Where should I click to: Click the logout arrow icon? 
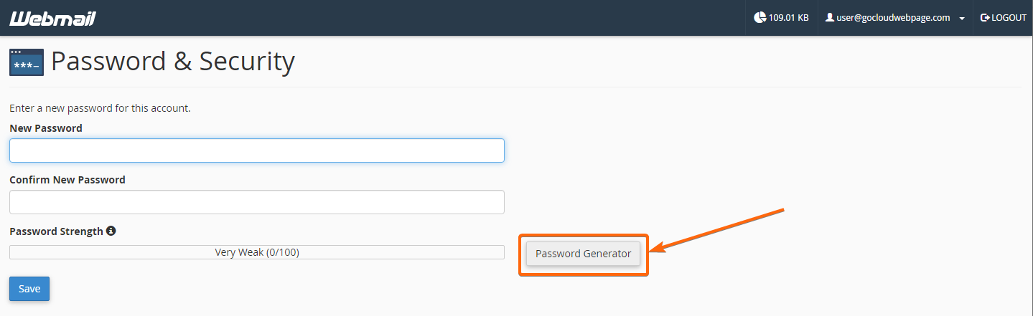pos(985,18)
